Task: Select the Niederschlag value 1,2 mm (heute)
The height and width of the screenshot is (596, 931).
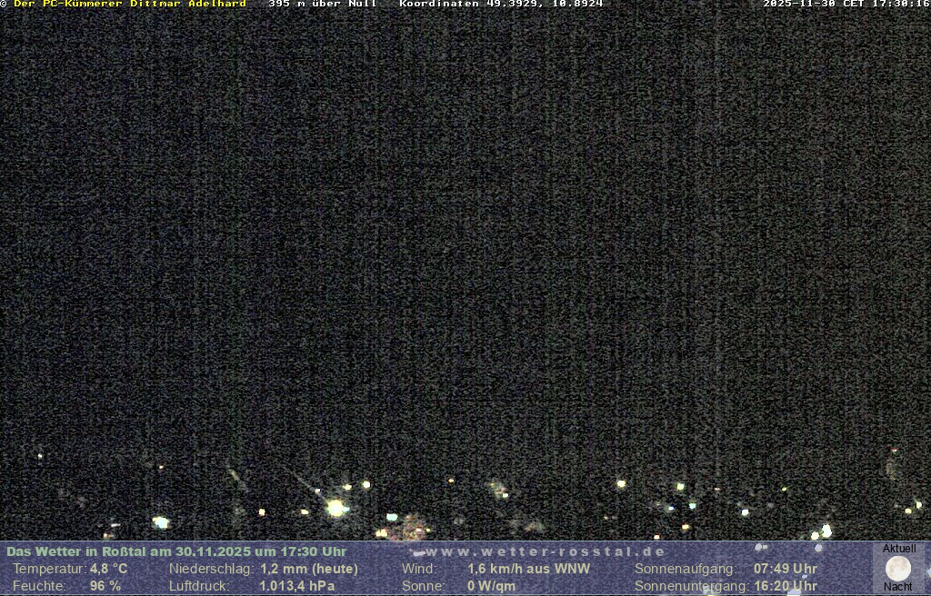Action: (309, 569)
